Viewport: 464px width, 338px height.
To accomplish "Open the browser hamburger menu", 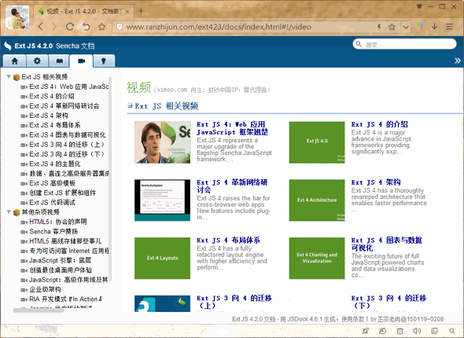I will point(450,27).
